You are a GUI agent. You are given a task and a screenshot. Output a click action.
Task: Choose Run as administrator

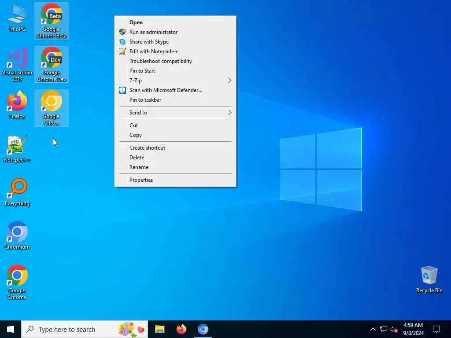(x=175, y=32)
